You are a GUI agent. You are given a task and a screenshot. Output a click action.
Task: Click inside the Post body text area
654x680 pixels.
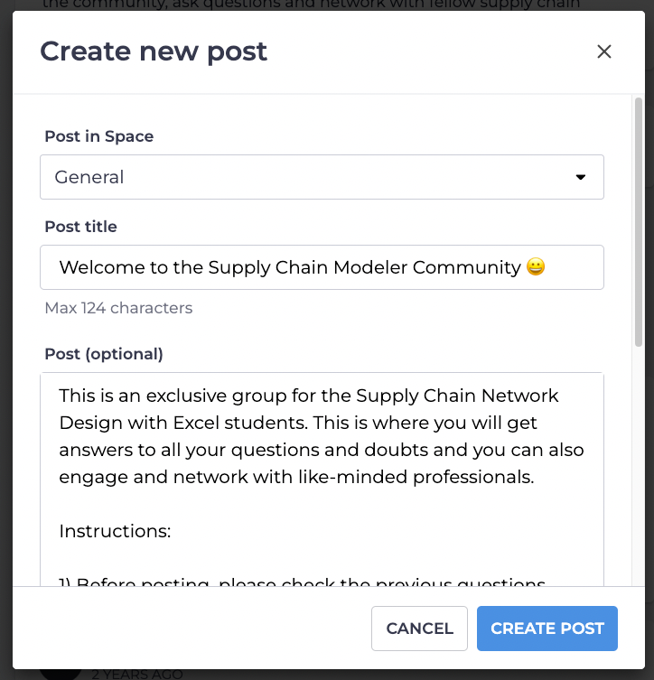point(321,479)
